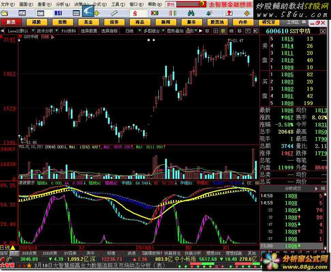
Task: Select the BBD决策 indicator tab
Action: pyautogui.click(x=29, y=253)
